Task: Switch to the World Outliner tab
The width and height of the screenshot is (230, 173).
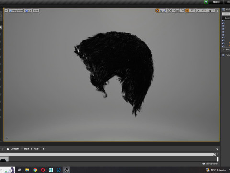Action: click(x=226, y=10)
